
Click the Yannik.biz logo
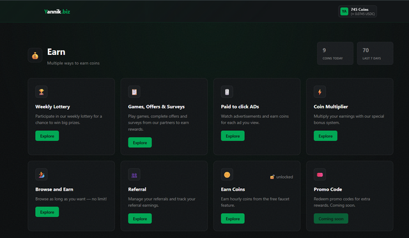(x=57, y=11)
